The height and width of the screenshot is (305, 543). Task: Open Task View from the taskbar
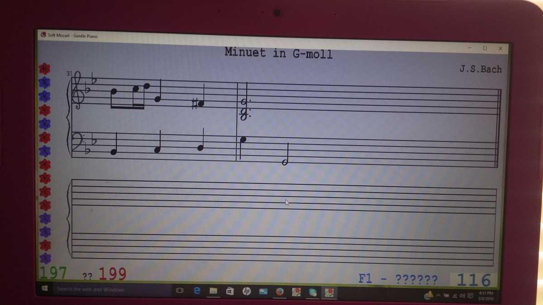[179, 291]
